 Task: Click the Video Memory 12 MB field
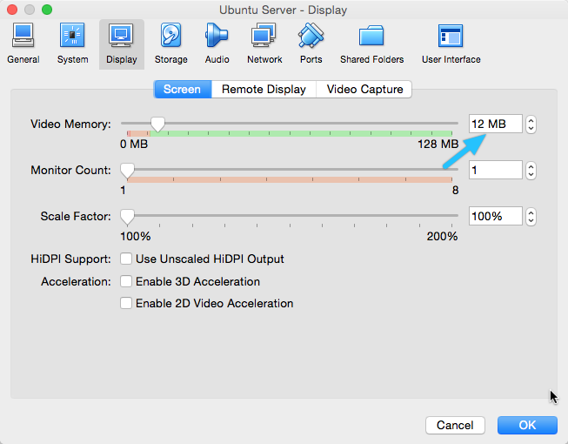pos(495,124)
